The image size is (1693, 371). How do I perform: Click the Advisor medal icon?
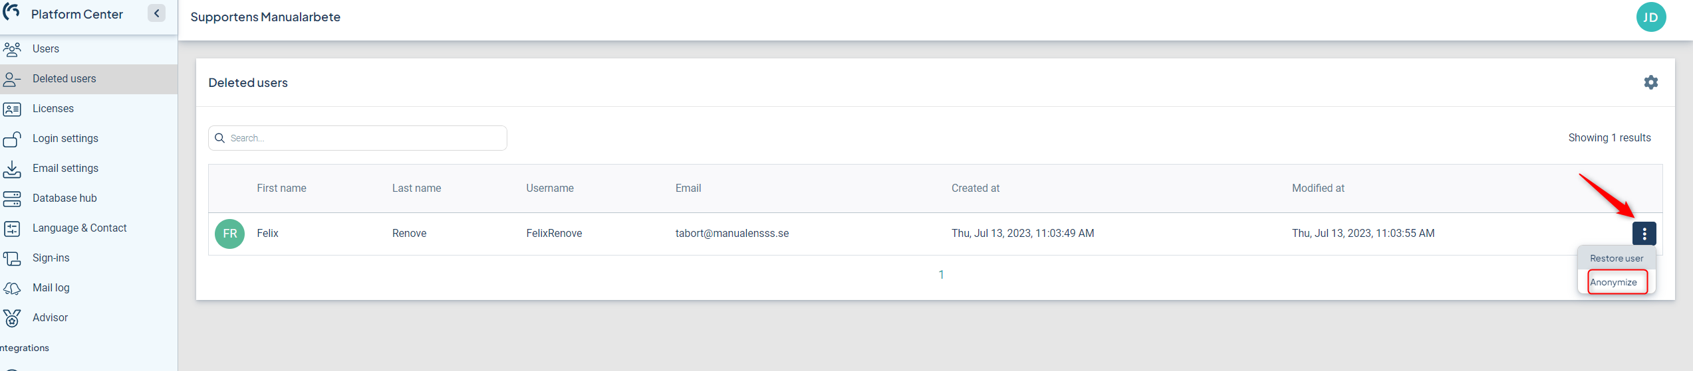(12, 318)
